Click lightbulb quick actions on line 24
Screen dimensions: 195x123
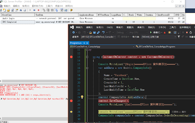click(x=82, y=97)
